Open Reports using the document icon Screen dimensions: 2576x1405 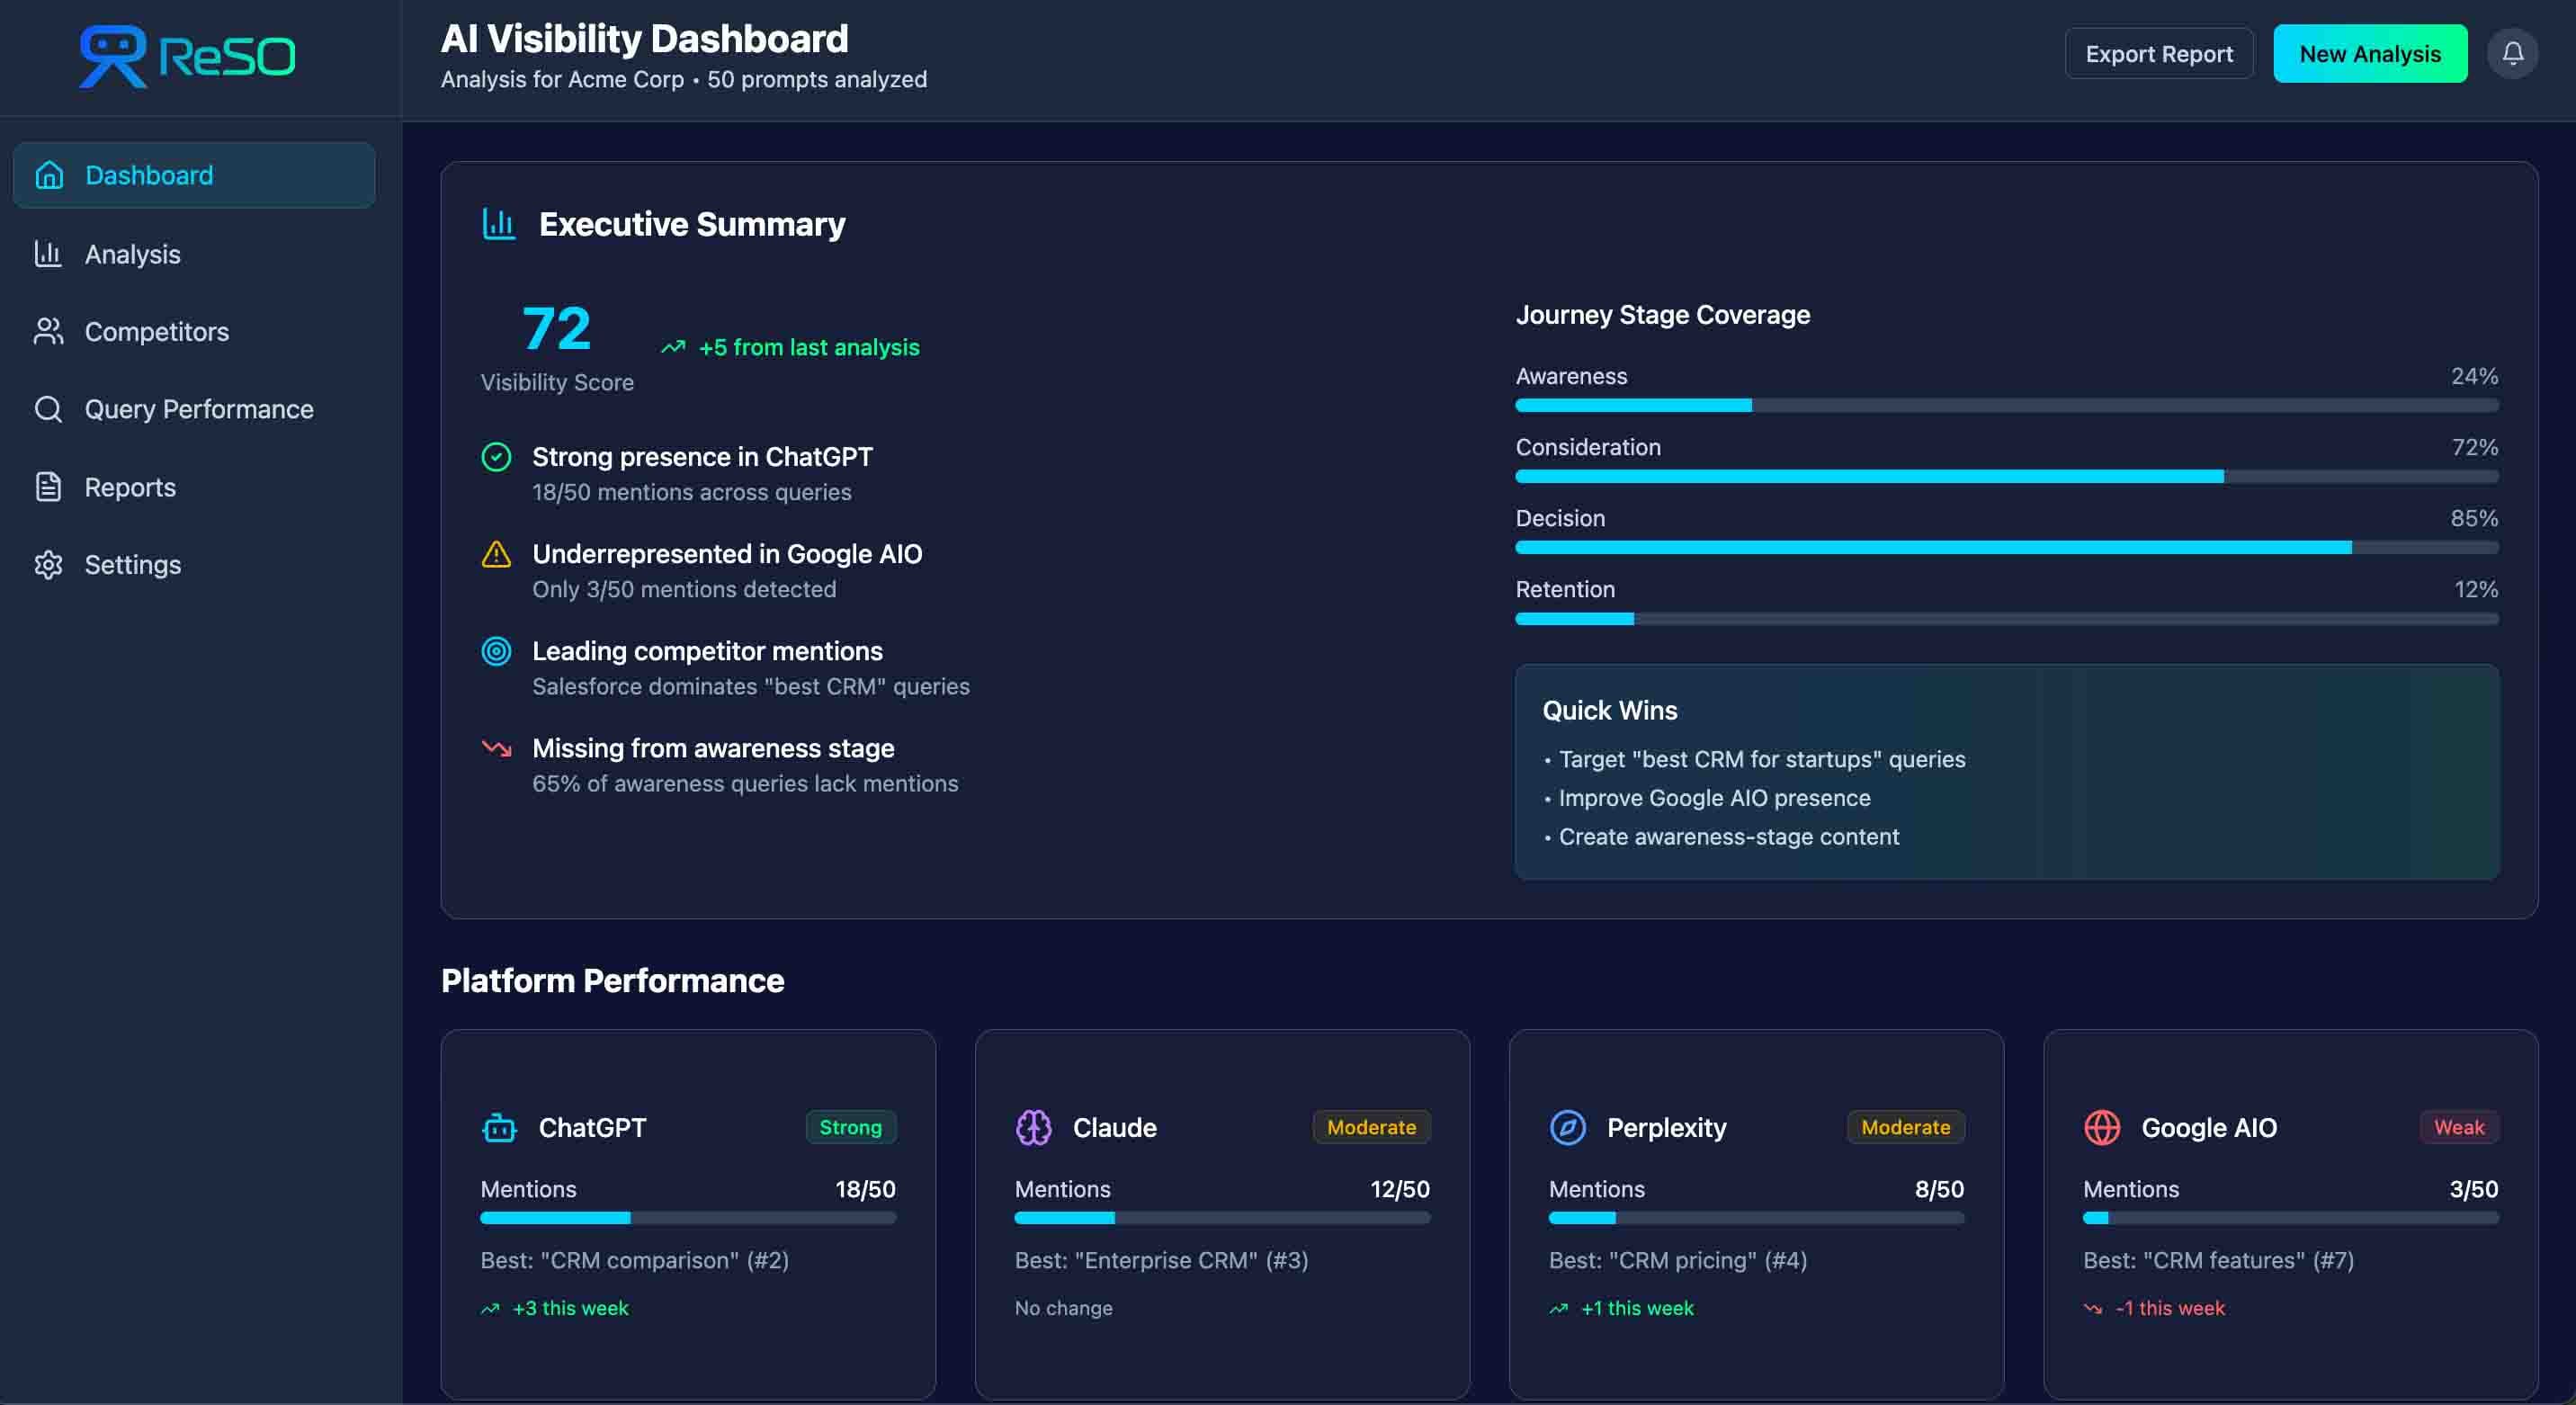[x=50, y=487]
